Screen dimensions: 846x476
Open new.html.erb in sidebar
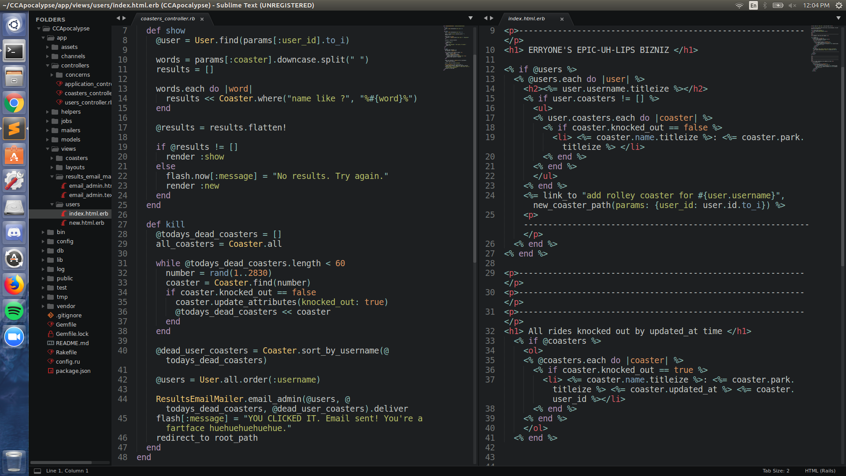pos(86,223)
